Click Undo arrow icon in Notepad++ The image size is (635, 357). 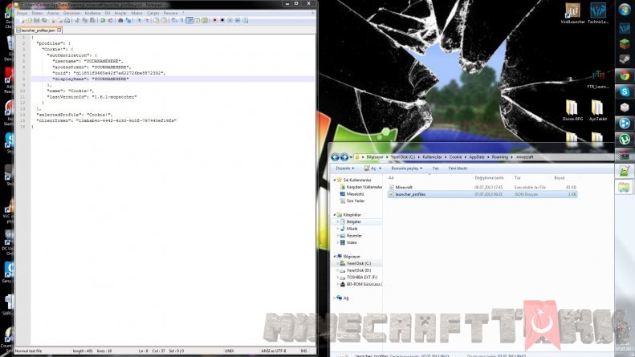[x=103, y=20]
